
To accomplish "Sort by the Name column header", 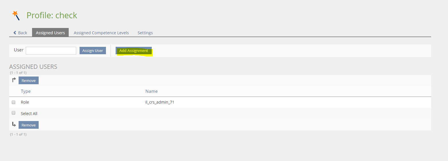I will [x=151, y=91].
